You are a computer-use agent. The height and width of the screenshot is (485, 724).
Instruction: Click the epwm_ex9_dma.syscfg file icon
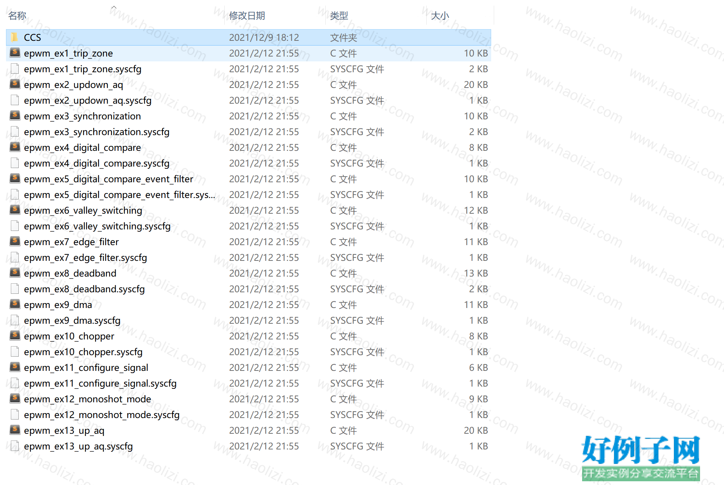click(15, 320)
